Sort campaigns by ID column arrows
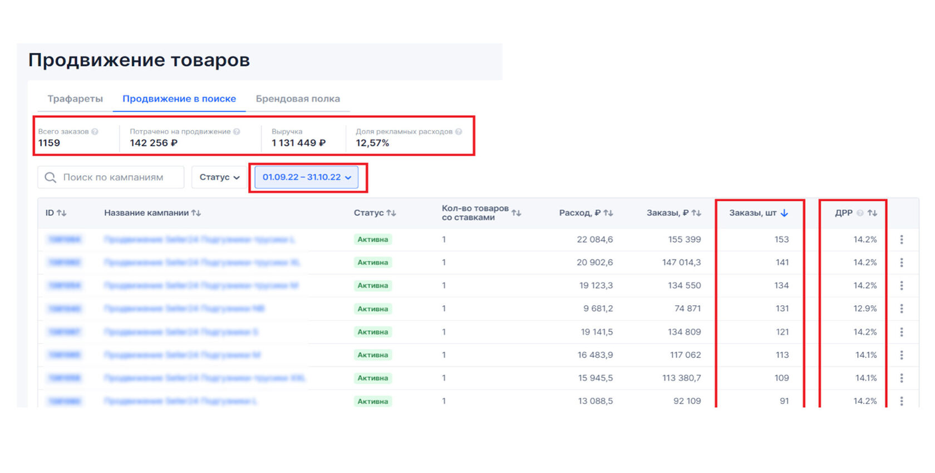Image resolution: width=935 pixels, height=473 pixels. 61,213
